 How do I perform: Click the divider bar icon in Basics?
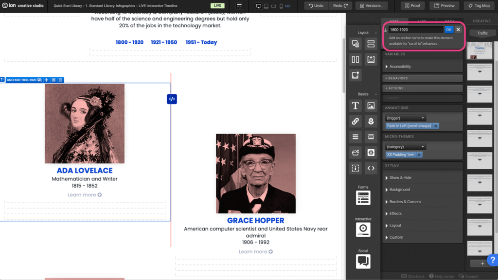click(x=371, y=137)
